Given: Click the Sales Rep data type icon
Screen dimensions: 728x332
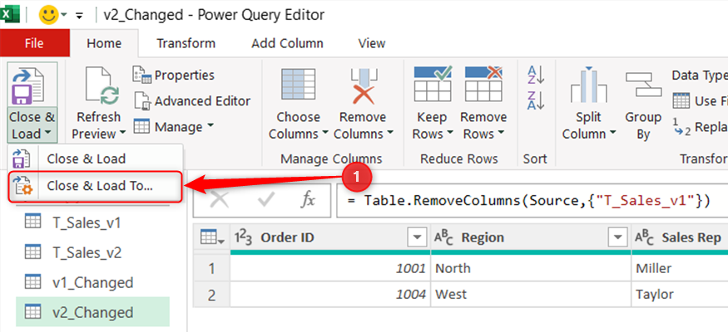Looking at the screenshot, I should (x=646, y=238).
